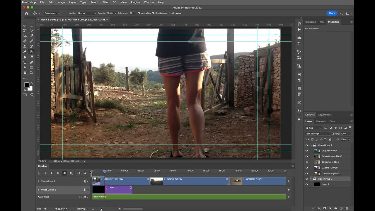The image size is (375, 211).
Task: Switch to the Histogram tab
Action: [x=311, y=22]
